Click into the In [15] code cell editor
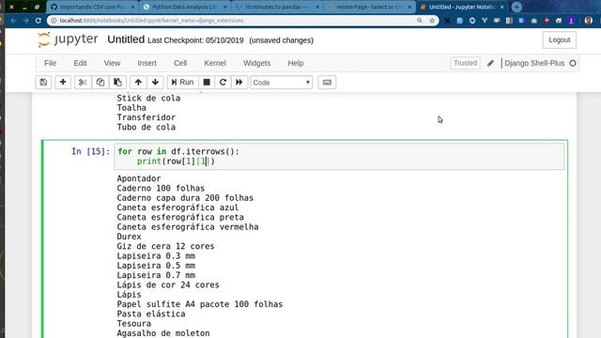The image size is (601, 338). [339, 157]
